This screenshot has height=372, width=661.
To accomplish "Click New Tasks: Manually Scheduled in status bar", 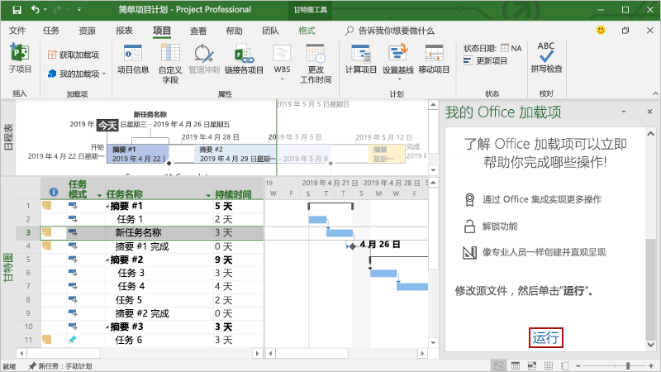I will (x=60, y=366).
